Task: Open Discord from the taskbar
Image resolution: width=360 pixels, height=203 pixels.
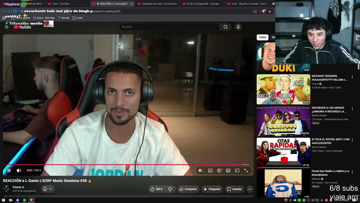Action: point(18,200)
